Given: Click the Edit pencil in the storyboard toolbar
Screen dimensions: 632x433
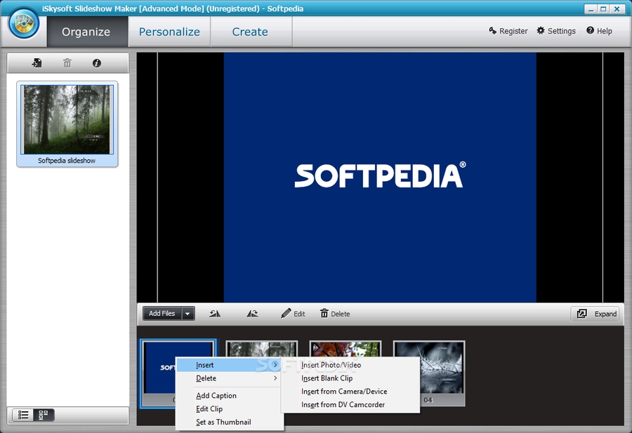Looking at the screenshot, I should pos(293,314).
